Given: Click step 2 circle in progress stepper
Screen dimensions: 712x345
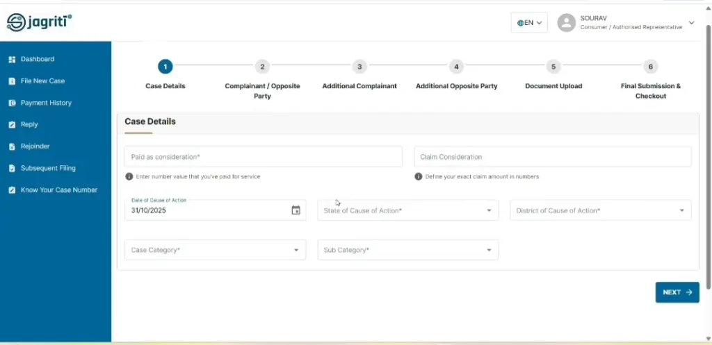Looking at the screenshot, I should [x=262, y=67].
